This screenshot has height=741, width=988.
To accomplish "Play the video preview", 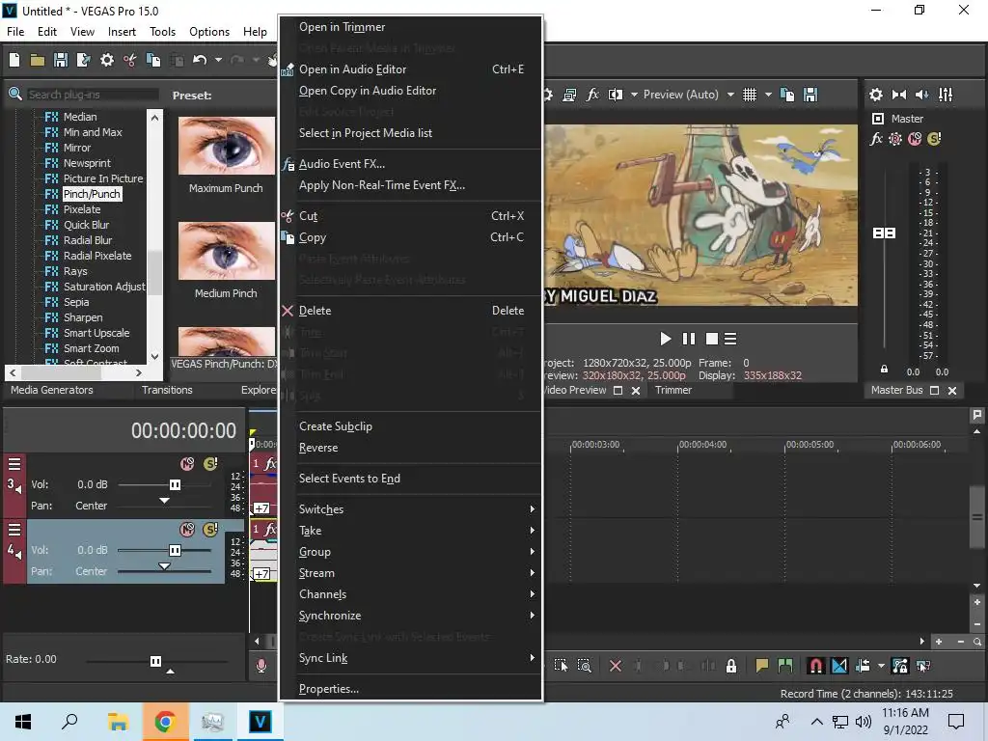I will point(666,339).
